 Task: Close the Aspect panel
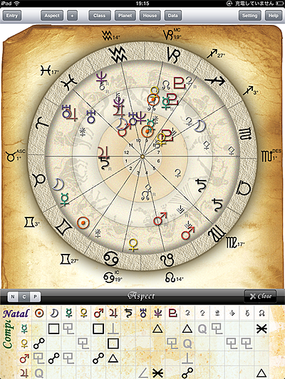pyautogui.click(x=260, y=296)
